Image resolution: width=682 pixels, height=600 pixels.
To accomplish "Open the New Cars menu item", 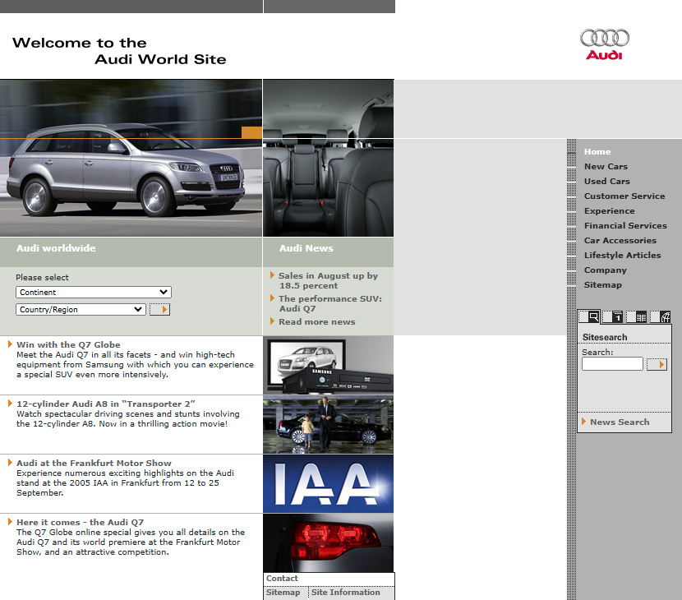I will [x=606, y=166].
